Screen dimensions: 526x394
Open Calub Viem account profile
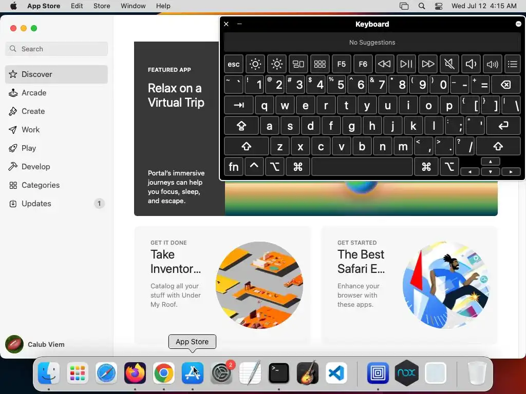click(x=35, y=344)
